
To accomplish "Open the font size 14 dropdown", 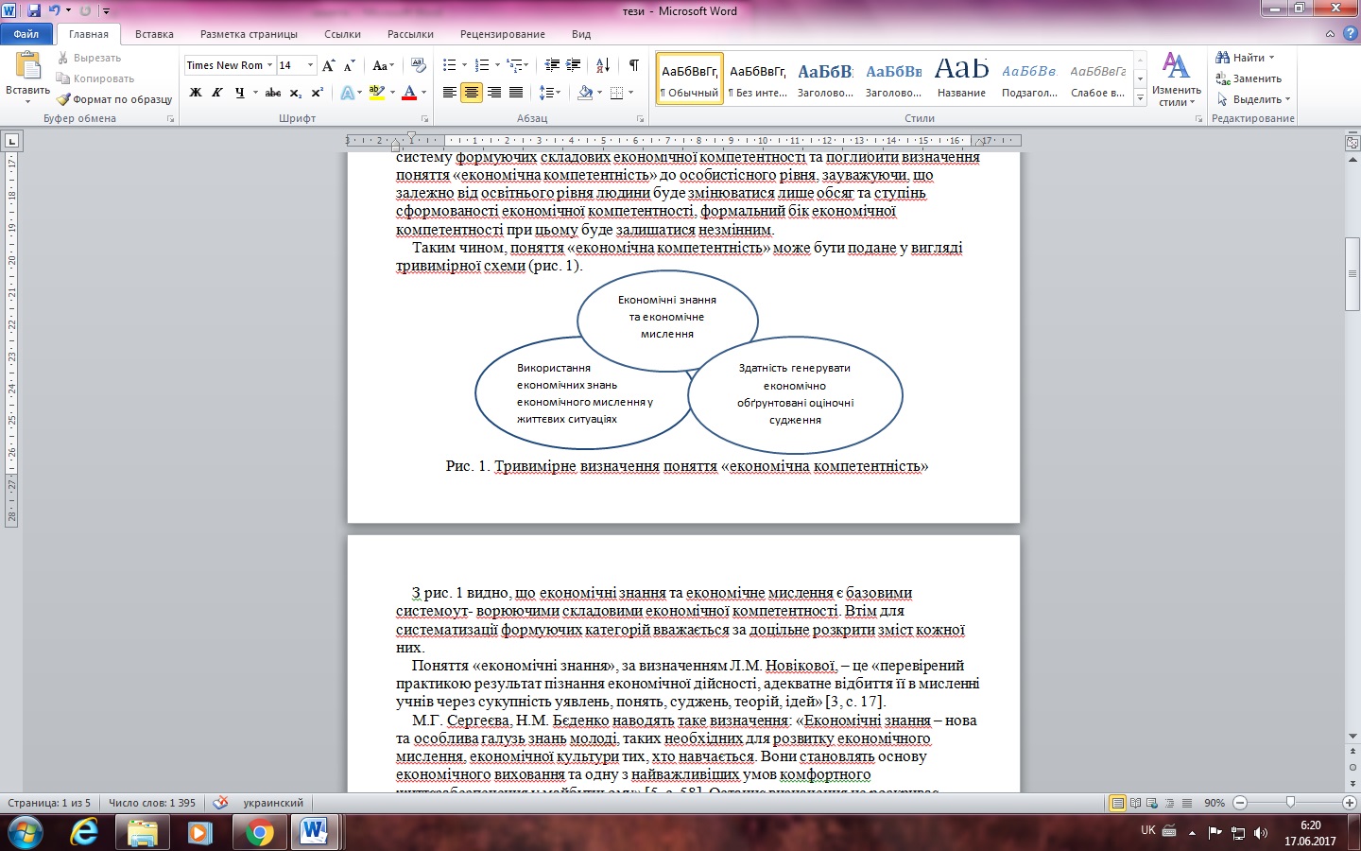I will click(310, 65).
